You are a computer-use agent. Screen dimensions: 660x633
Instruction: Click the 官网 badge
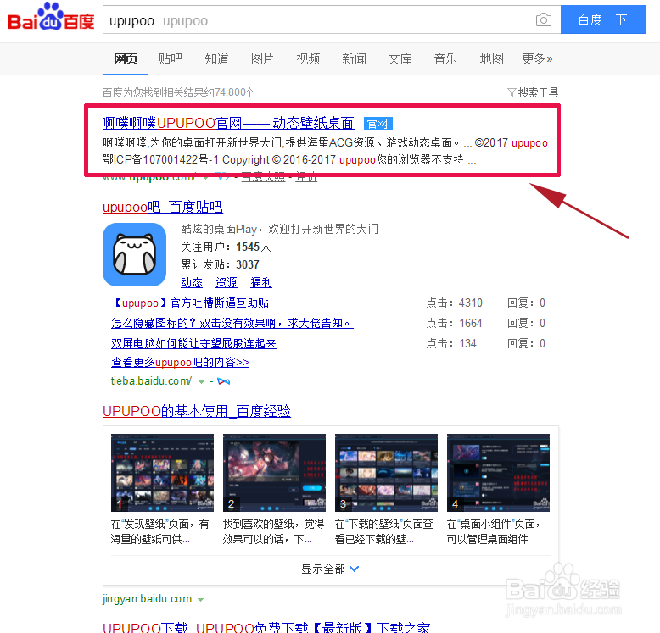[x=378, y=124]
